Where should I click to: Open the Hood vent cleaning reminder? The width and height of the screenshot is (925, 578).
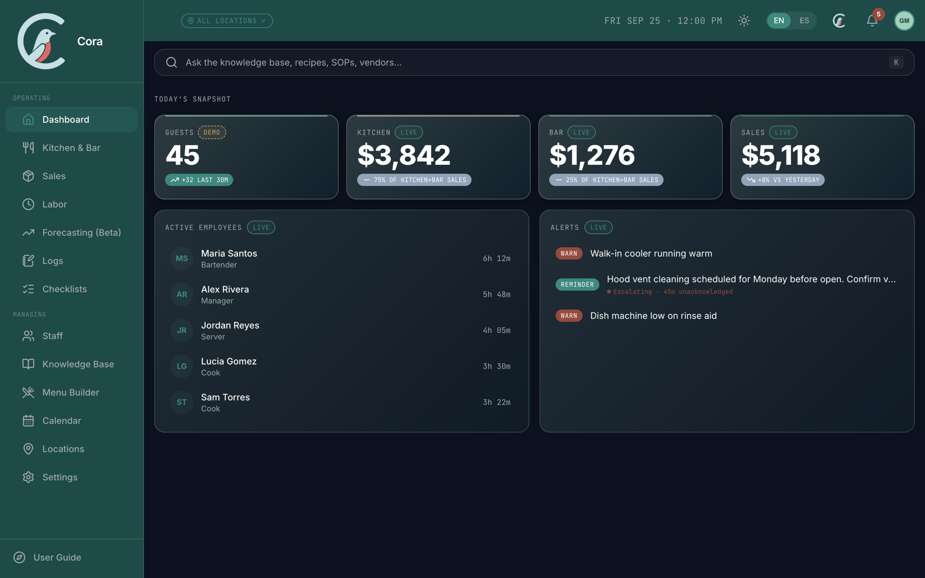(727, 285)
